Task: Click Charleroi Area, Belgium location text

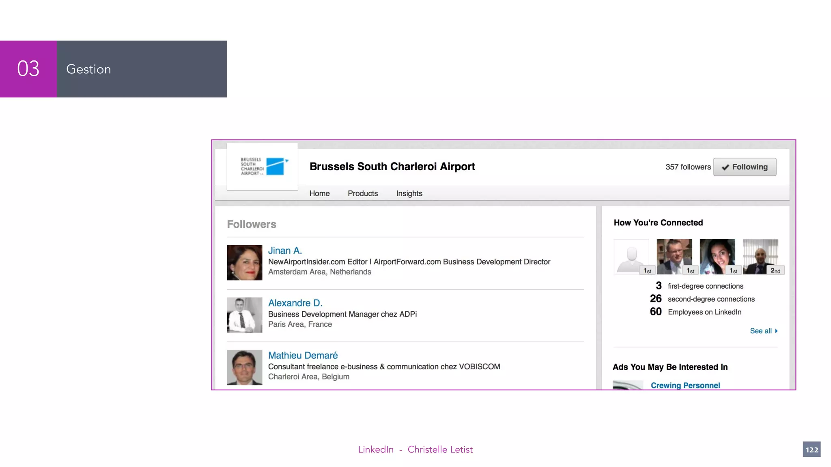Action: point(308,377)
